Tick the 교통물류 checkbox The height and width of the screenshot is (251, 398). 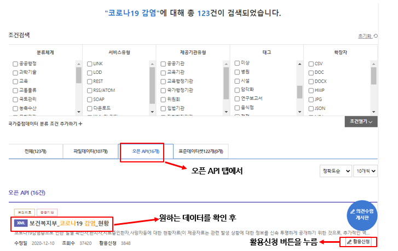coord(15,91)
